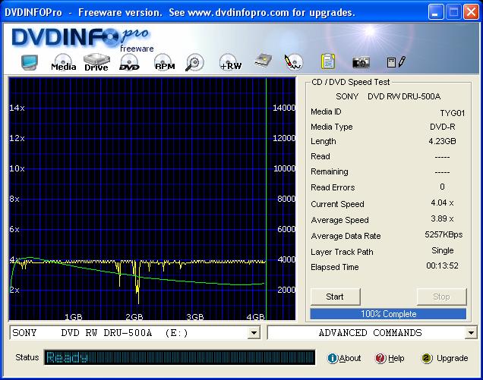Click the Ready status display

tap(179, 357)
